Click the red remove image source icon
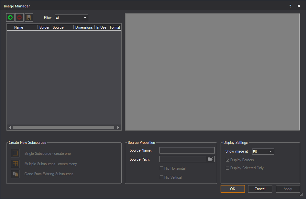306x199 pixels. point(19,18)
